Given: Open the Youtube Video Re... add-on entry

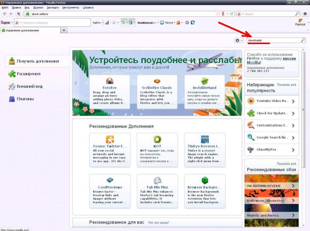Looking at the screenshot, I should coord(271,101).
